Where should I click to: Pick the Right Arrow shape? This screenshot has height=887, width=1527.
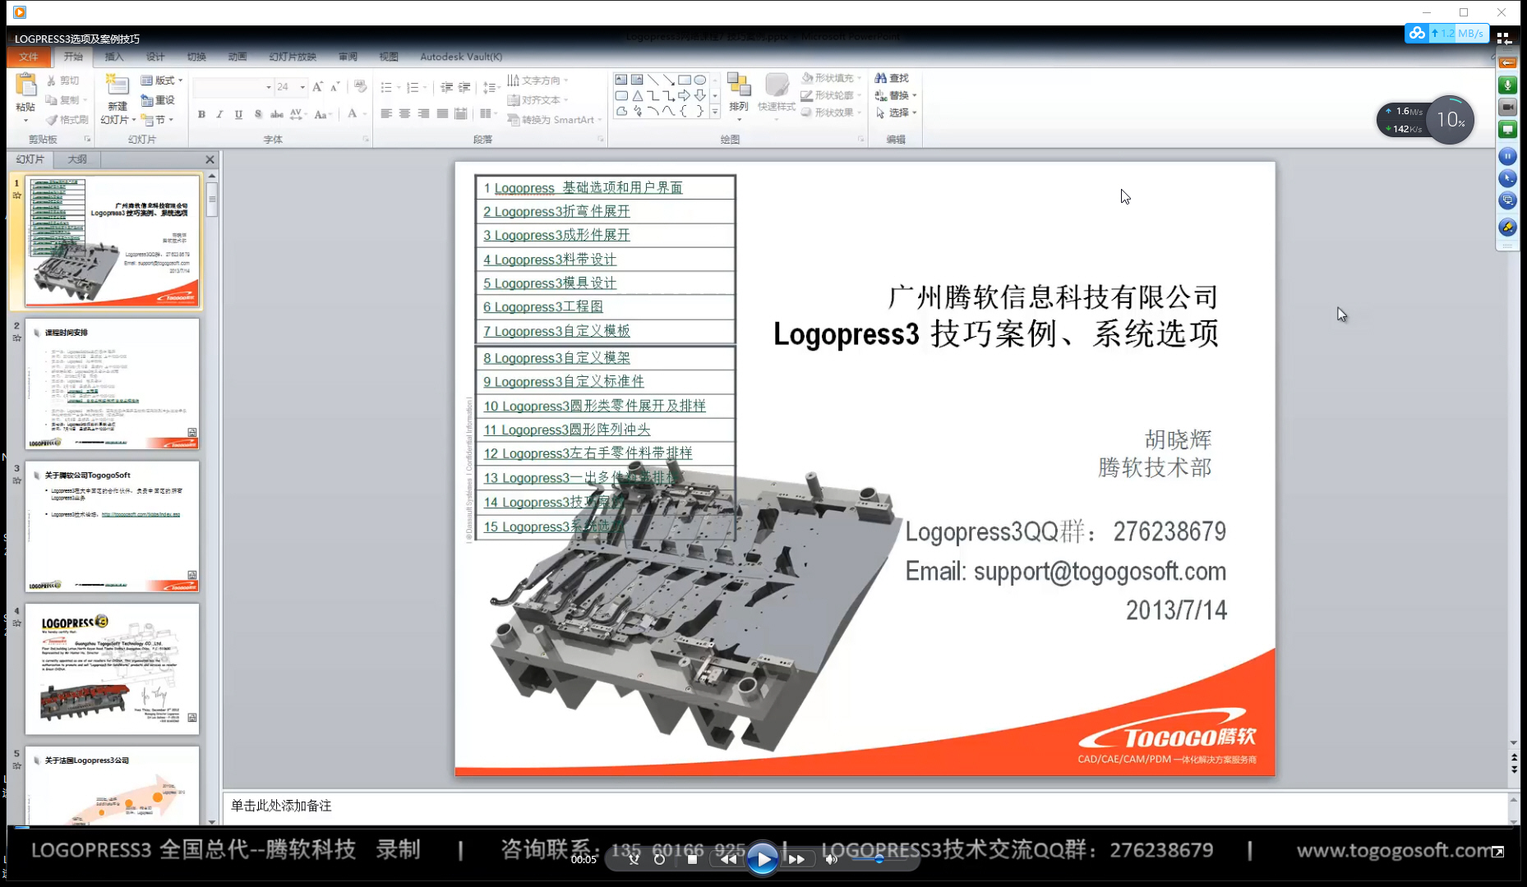pyautogui.click(x=684, y=95)
